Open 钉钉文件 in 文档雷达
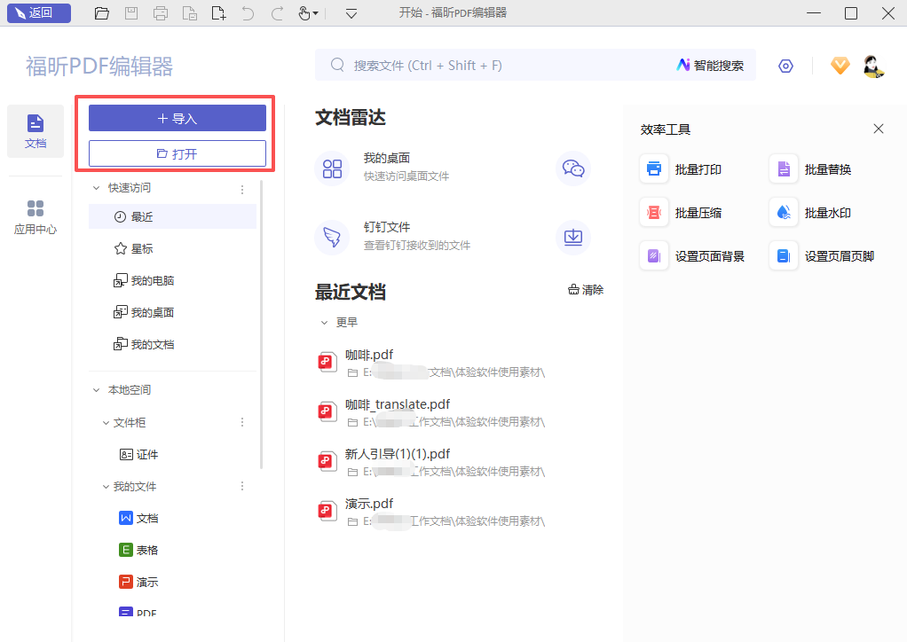The width and height of the screenshot is (907, 642). (393, 236)
